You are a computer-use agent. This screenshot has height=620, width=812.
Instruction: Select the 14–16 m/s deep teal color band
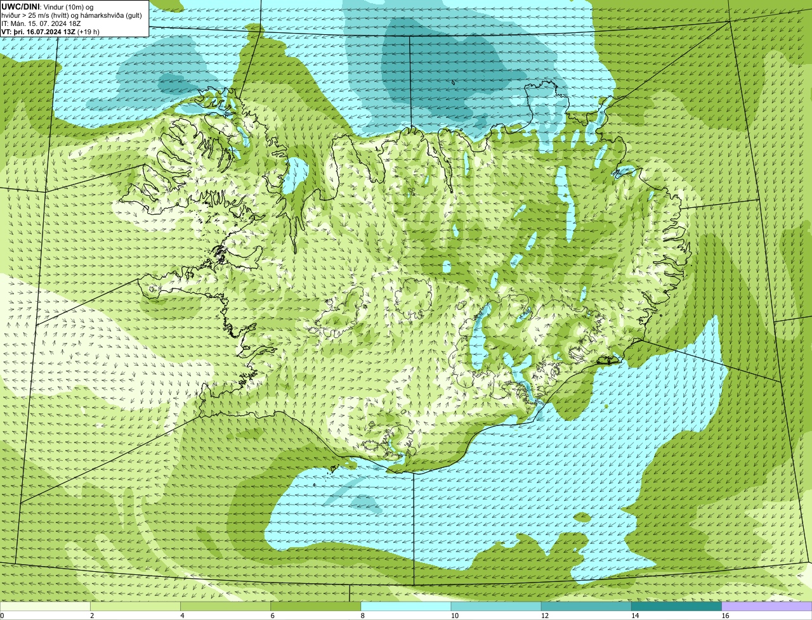[x=676, y=607]
